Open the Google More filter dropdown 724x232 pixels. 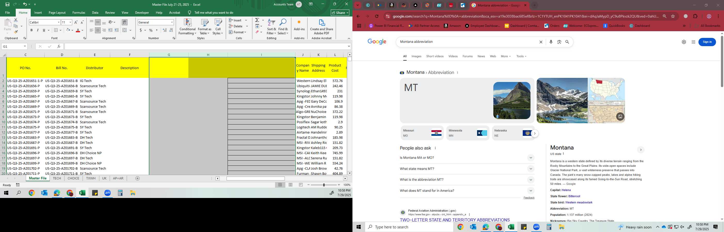(x=506, y=56)
